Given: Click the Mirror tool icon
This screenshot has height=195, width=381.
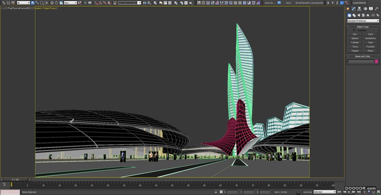Looking at the screenshot, I should pos(145,3).
